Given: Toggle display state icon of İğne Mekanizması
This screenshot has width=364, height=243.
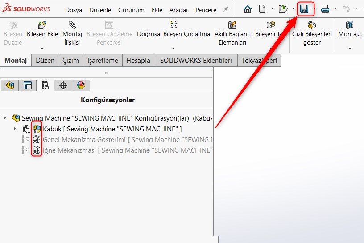Looking at the screenshot, I should (37, 150).
